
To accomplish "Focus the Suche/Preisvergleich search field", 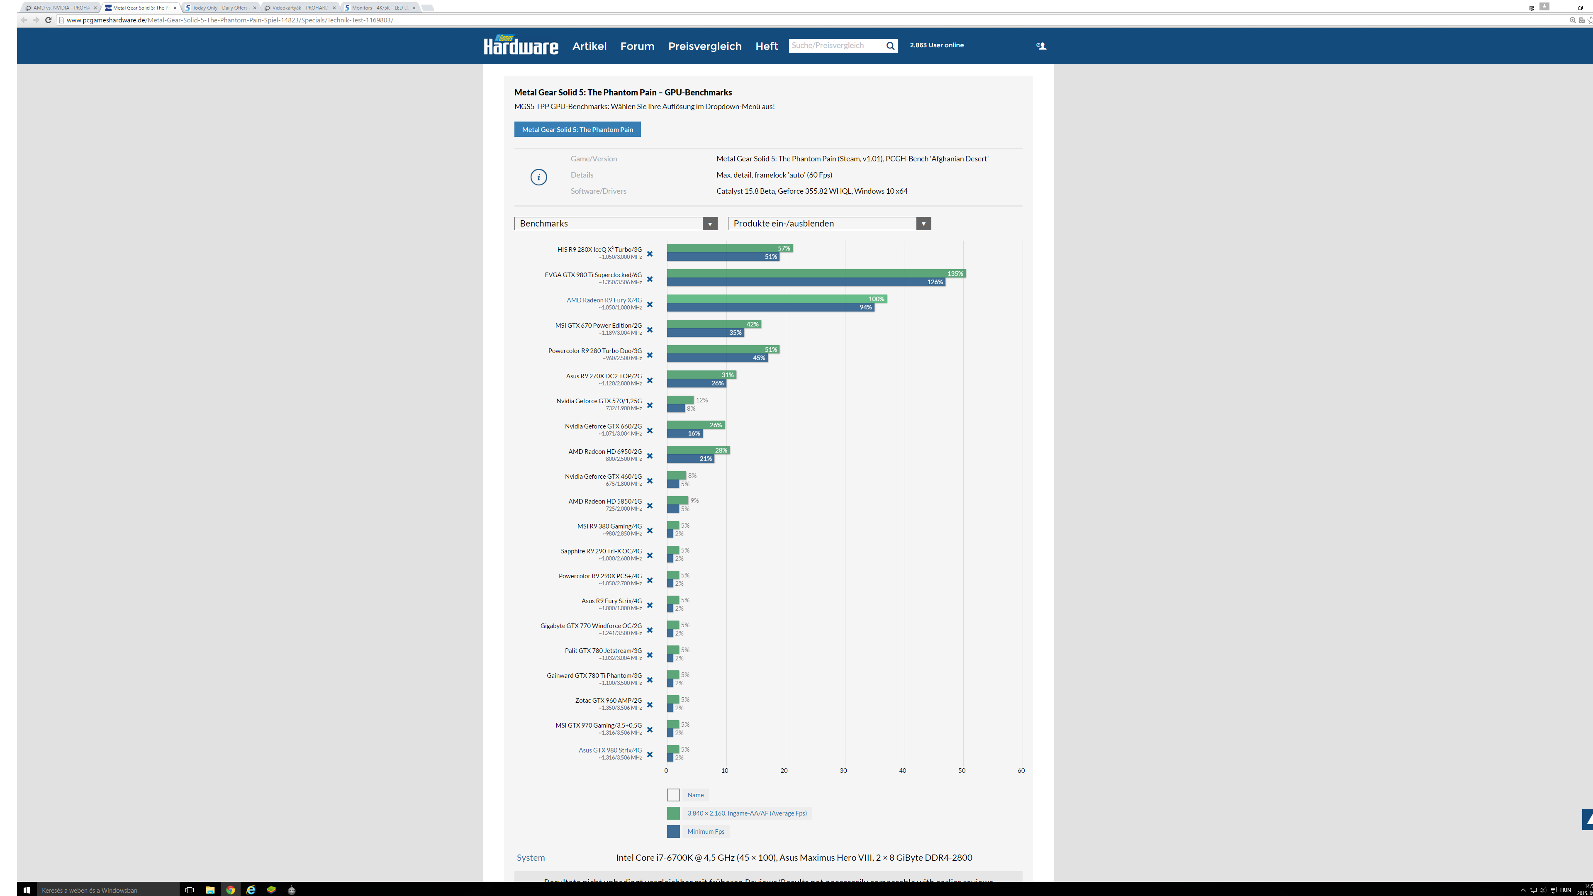I will point(835,45).
